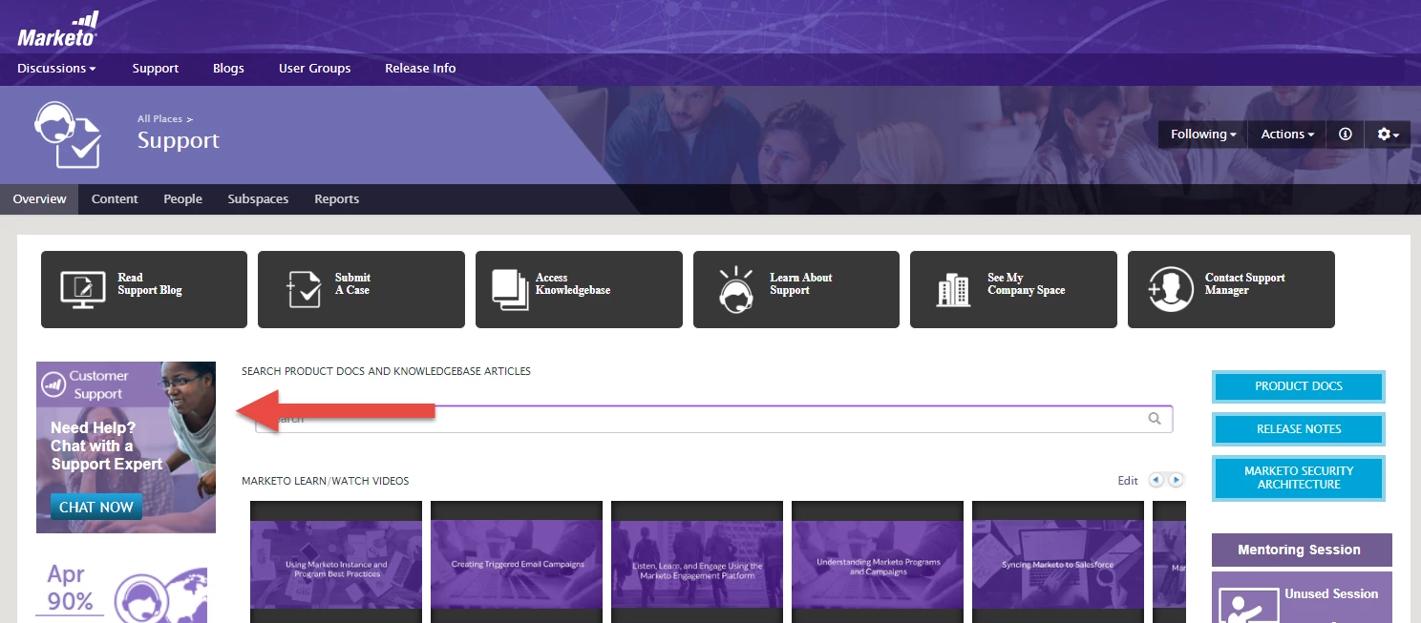This screenshot has height=623, width=1421.
Task: Click the Contact Support Manager person icon
Action: [1171, 289]
